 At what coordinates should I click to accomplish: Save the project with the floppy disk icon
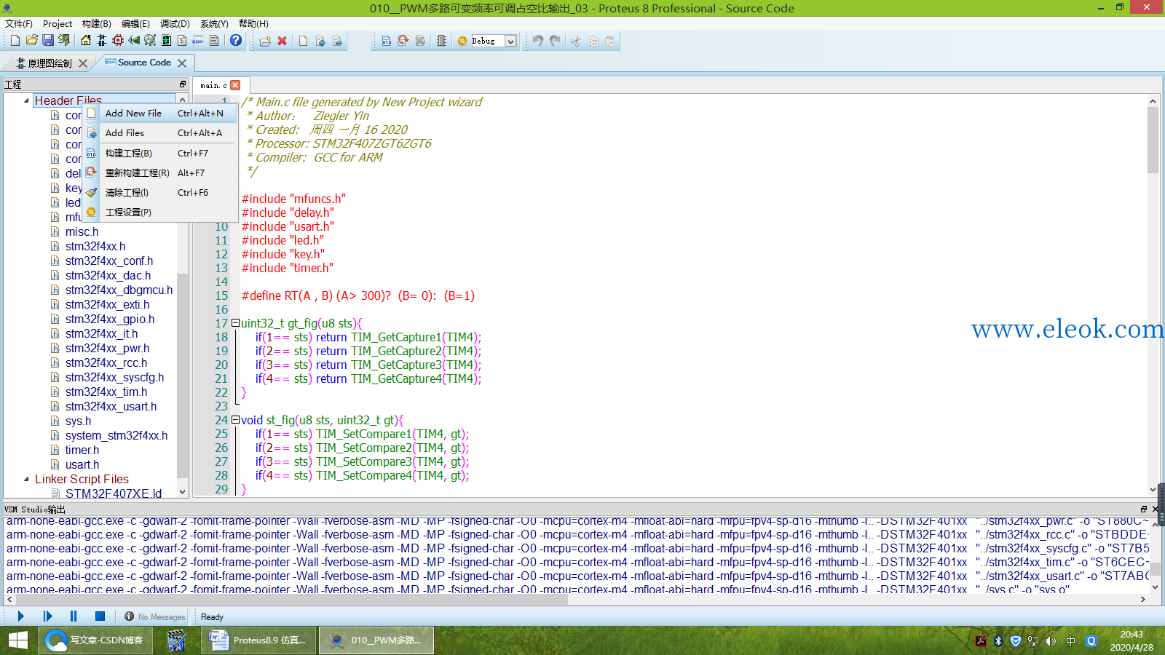(48, 41)
